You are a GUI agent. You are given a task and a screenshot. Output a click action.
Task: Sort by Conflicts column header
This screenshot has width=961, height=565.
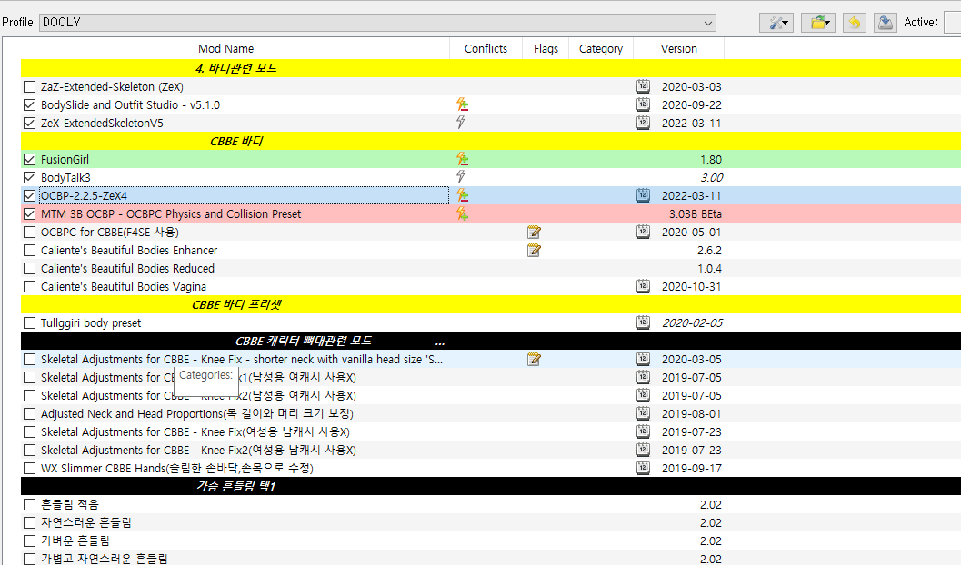click(x=486, y=48)
